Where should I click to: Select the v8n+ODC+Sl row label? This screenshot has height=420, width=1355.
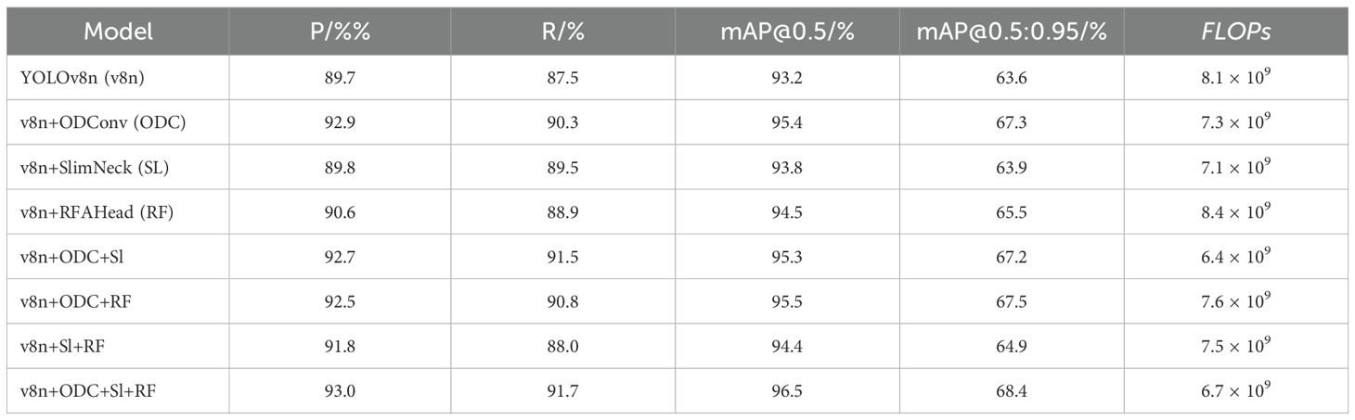72,258
